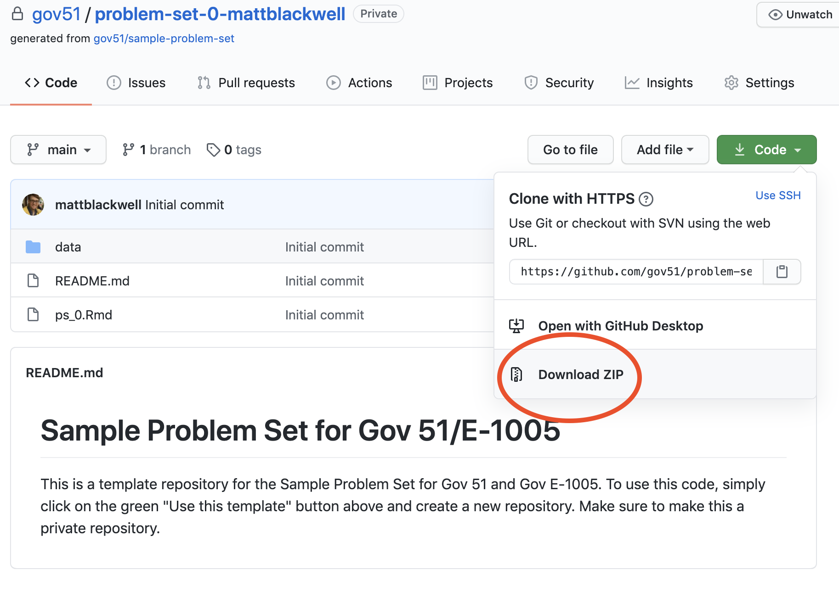This screenshot has height=592, width=839.
Task: Click the Insights graph icon
Action: pyautogui.click(x=632, y=83)
